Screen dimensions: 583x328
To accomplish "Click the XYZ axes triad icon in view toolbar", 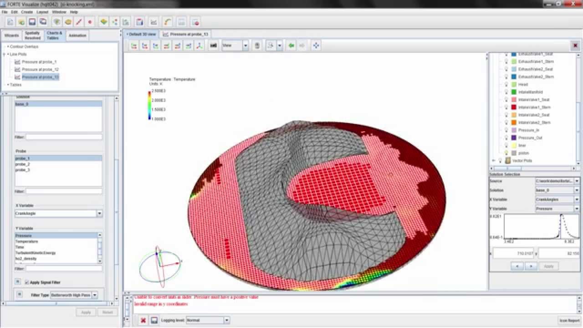I will point(199,46).
